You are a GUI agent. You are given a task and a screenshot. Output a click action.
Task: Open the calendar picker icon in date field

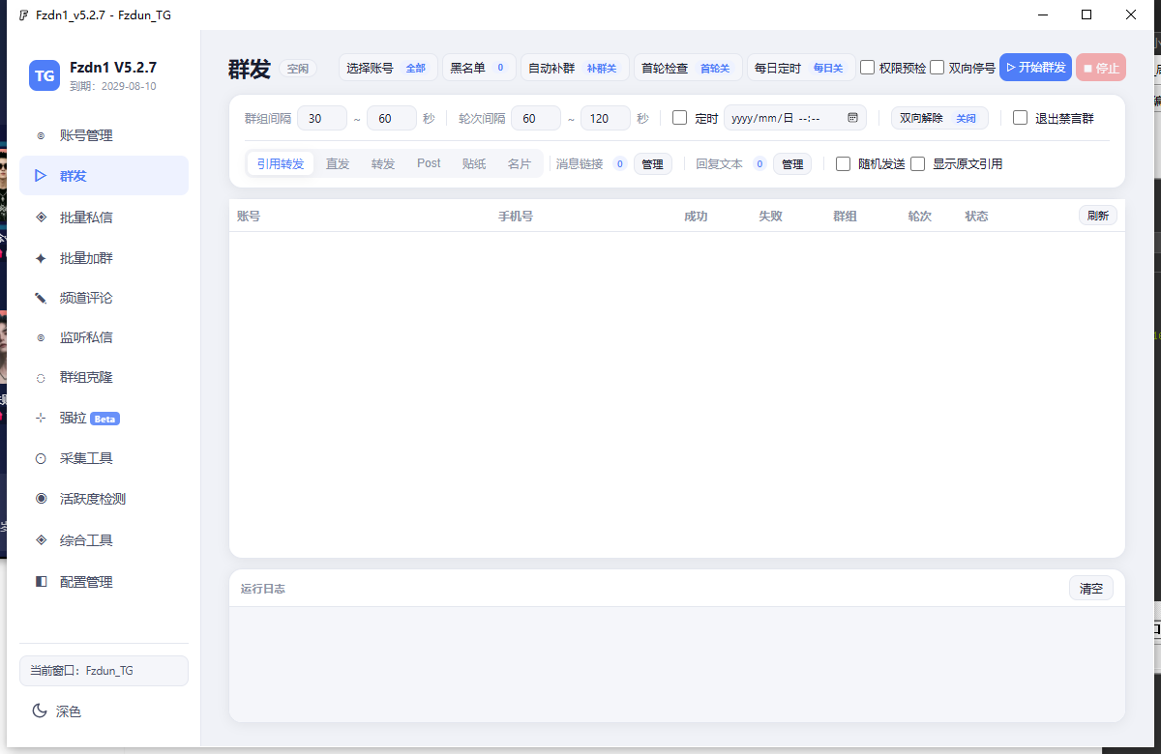[852, 118]
